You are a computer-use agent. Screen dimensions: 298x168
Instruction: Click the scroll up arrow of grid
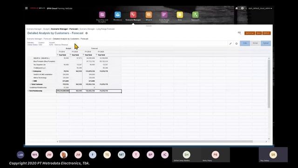tap(269, 58)
